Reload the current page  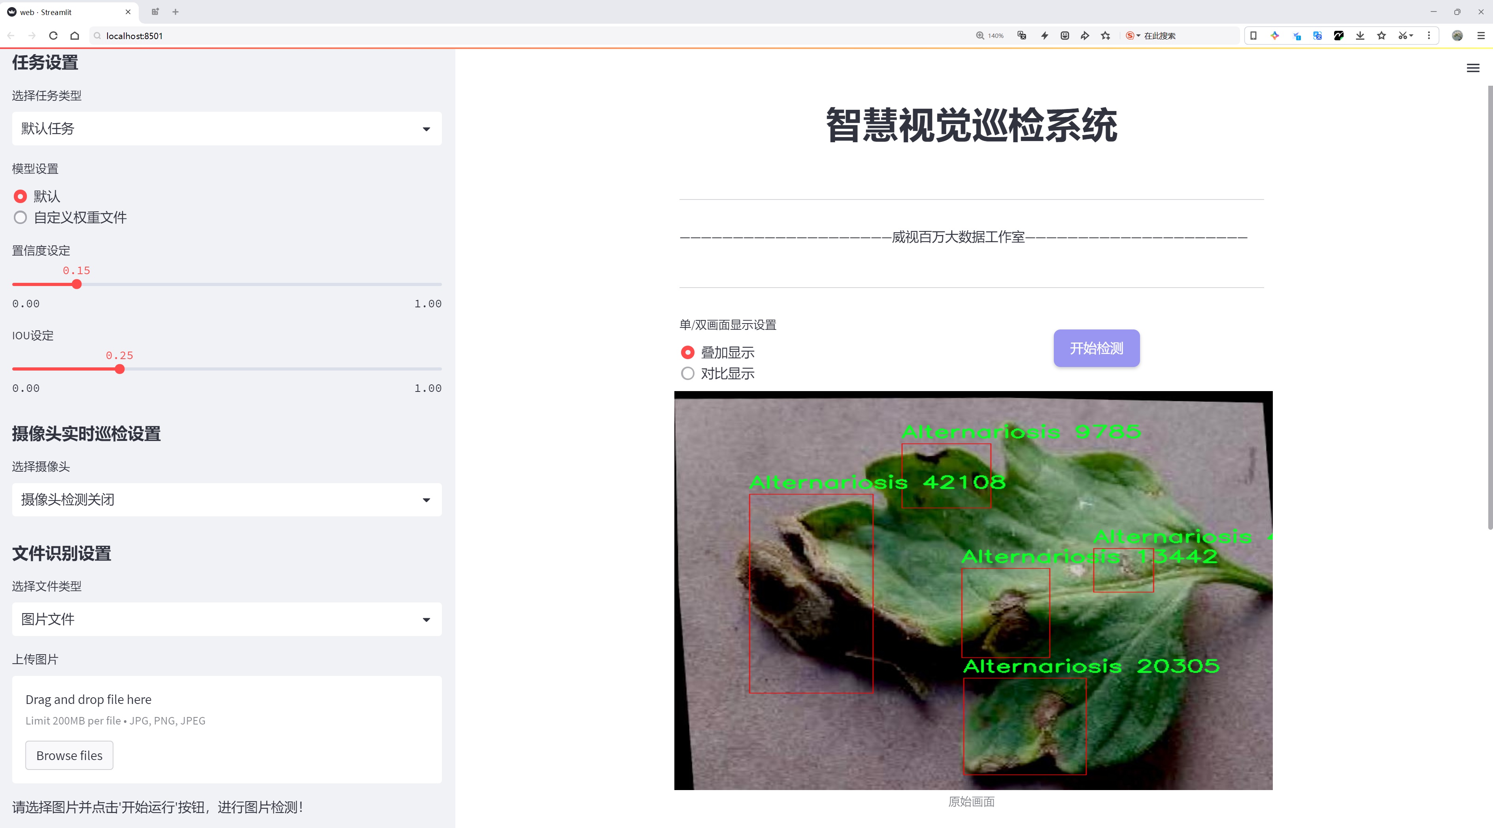pyautogui.click(x=53, y=36)
